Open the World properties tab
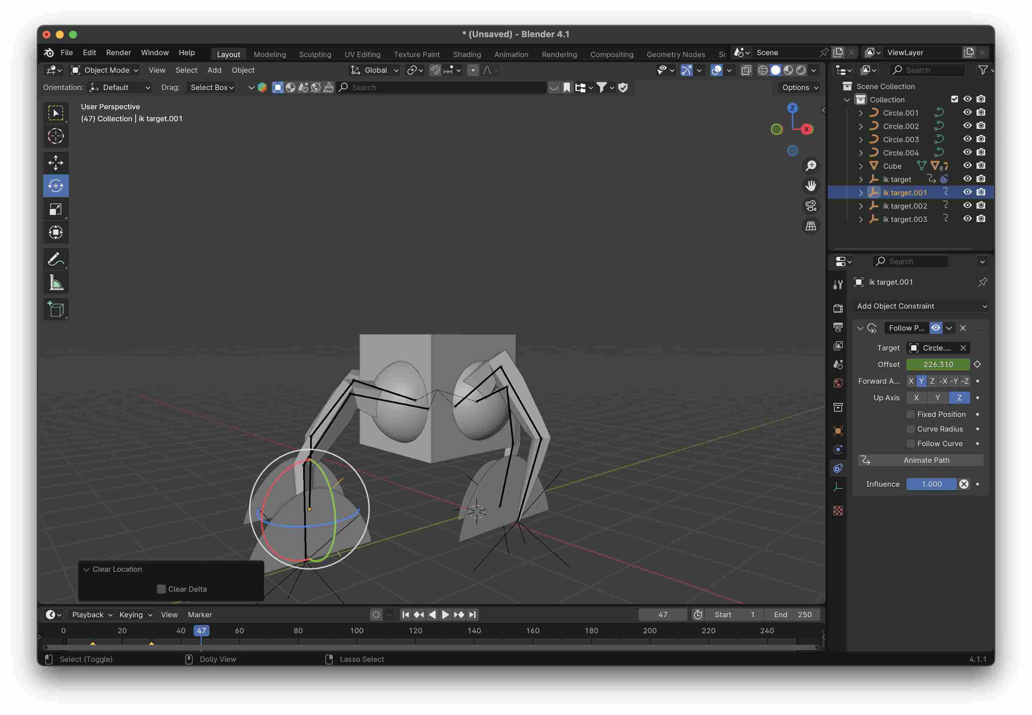Image resolution: width=1032 pixels, height=715 pixels. [838, 383]
